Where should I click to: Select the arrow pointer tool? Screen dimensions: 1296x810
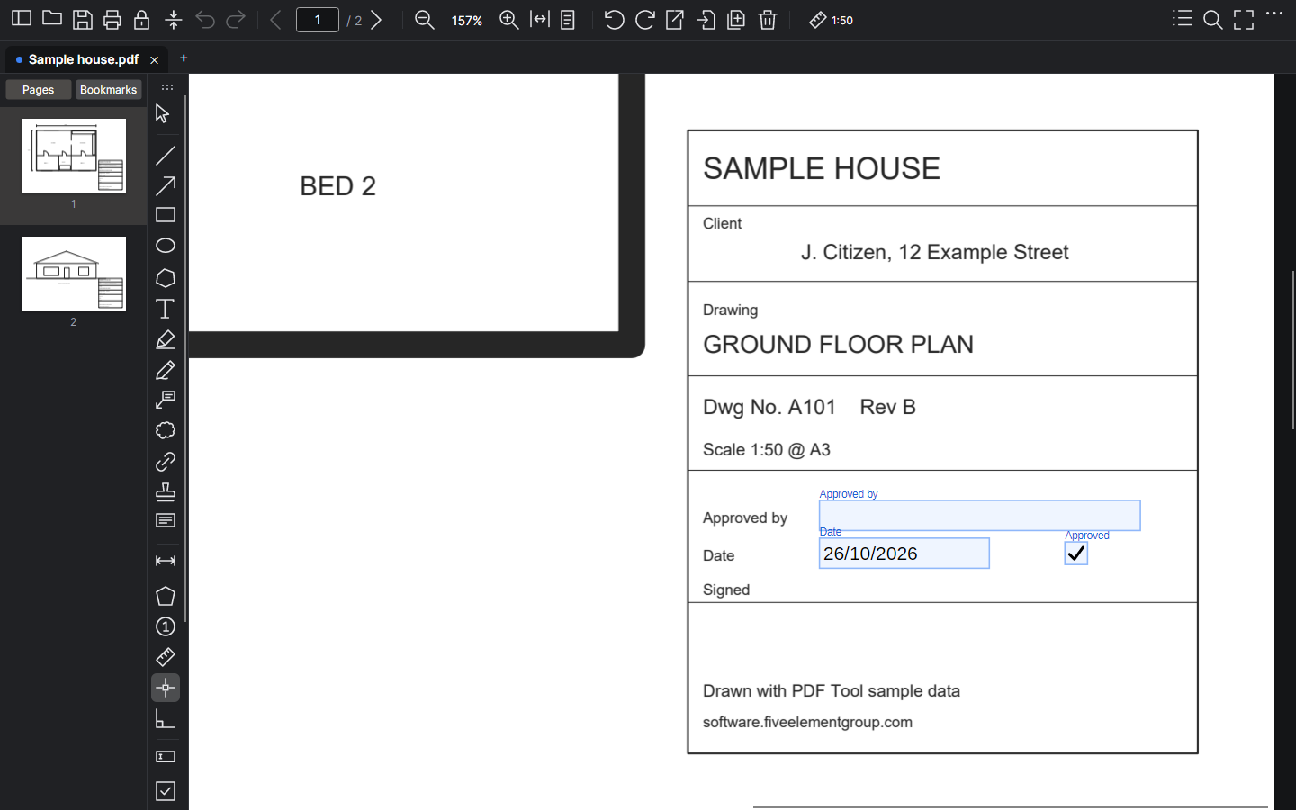[x=163, y=113]
